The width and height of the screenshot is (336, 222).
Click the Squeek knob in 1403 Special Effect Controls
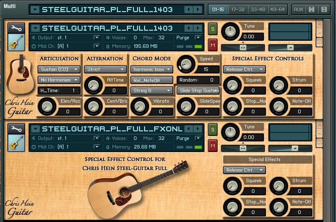click(232, 86)
